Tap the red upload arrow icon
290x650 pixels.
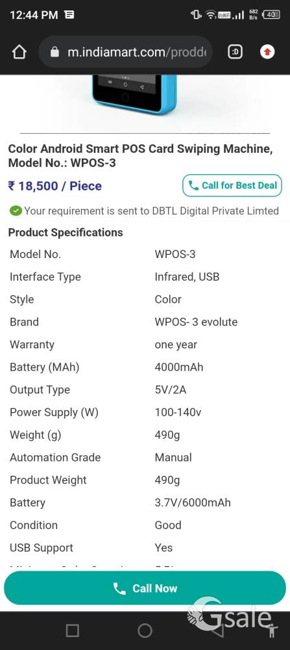coord(267,52)
